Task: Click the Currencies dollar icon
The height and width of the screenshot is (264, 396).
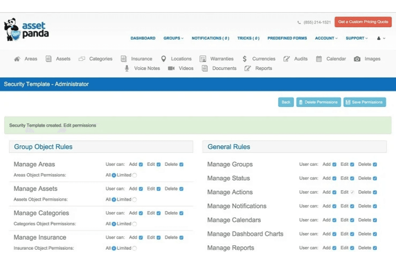Action: (x=245, y=59)
